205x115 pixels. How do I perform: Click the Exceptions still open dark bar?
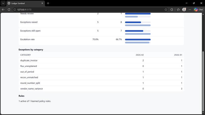[x=134, y=31]
